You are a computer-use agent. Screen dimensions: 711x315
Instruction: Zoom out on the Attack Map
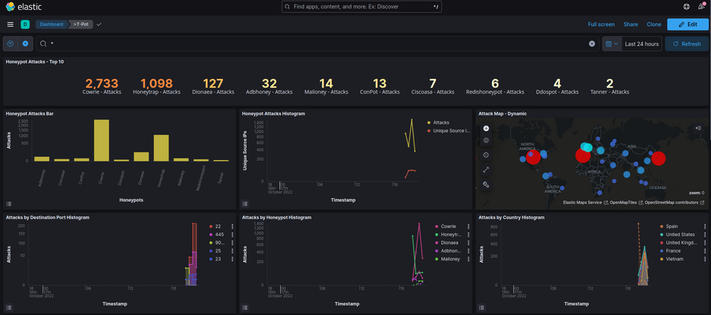click(486, 141)
